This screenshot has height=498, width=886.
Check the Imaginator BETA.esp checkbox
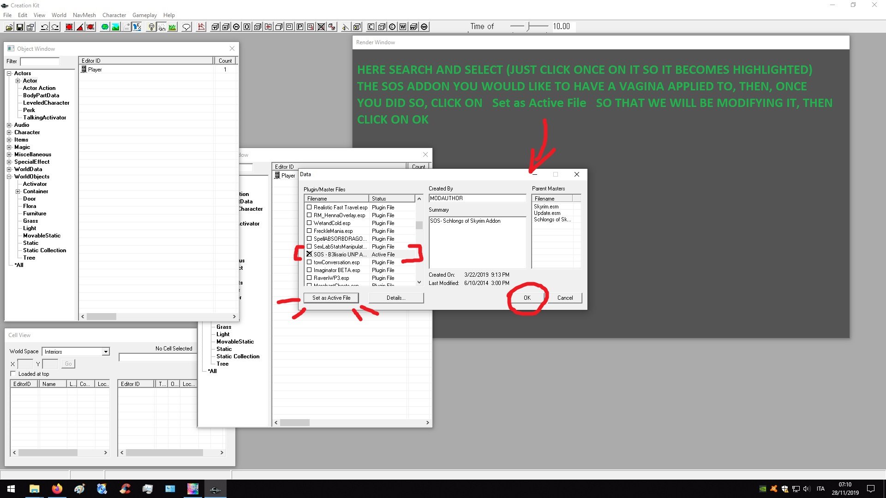(x=309, y=270)
